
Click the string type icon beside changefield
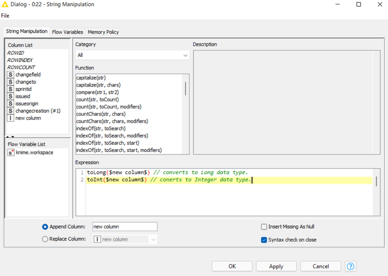coord(10,74)
